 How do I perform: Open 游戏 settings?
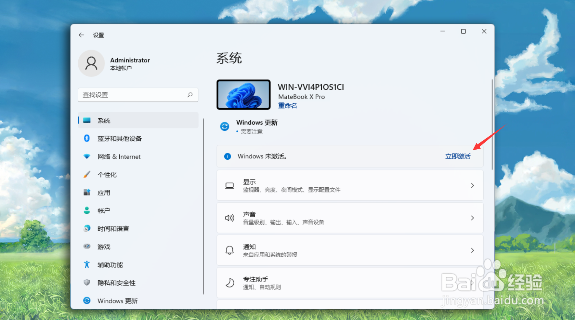click(138, 247)
